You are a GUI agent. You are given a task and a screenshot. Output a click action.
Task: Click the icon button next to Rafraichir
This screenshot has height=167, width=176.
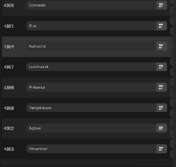pyautogui.click(x=162, y=46)
